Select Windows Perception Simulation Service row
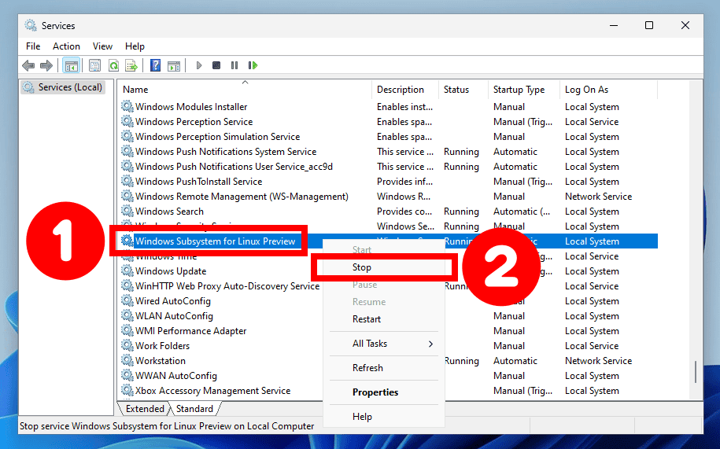This screenshot has height=449, width=720. coord(388,137)
